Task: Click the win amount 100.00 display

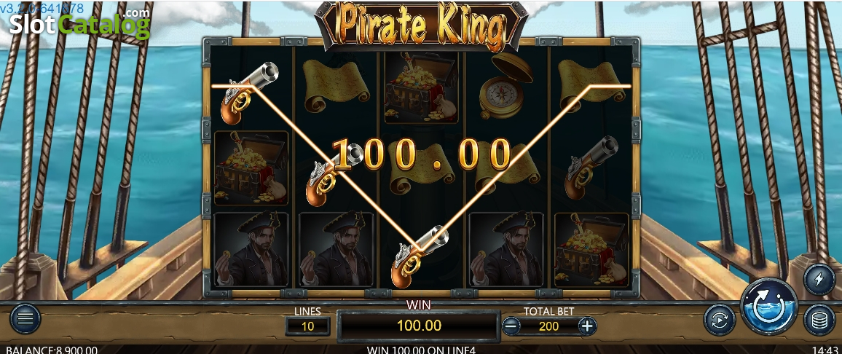Action: click(419, 326)
